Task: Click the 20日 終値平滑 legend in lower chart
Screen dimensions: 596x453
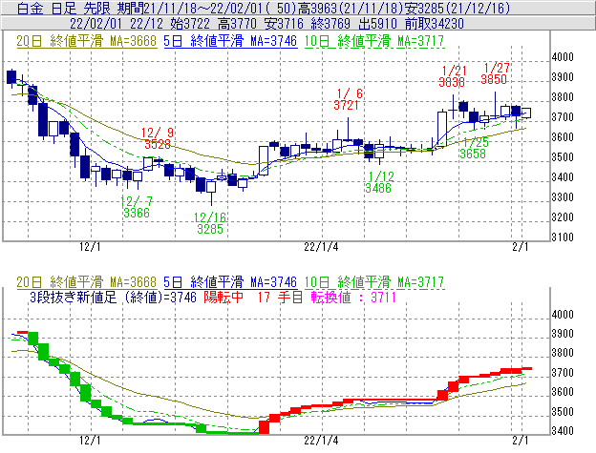Action: pyautogui.click(x=86, y=282)
